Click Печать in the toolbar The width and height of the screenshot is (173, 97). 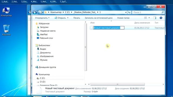pyautogui.click(x=77, y=18)
